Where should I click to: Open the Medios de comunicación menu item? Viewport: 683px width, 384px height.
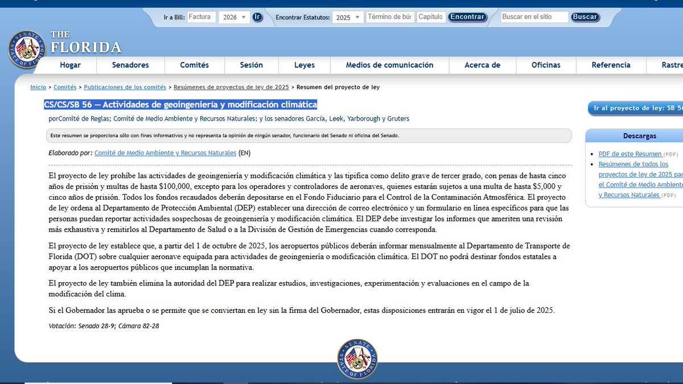coord(390,65)
